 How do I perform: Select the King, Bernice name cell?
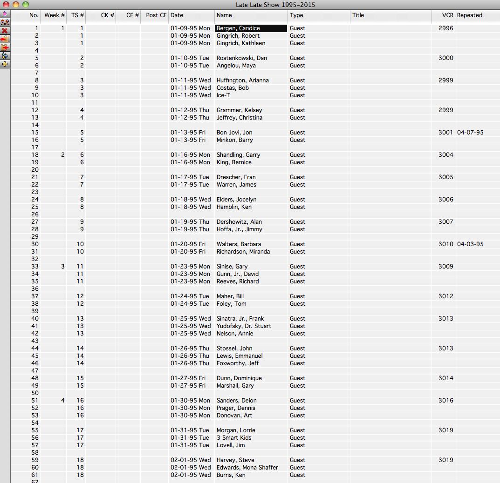pos(251,162)
